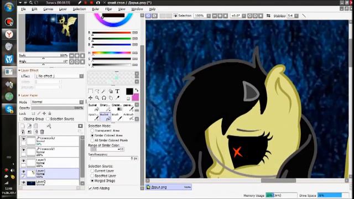354x199 pixels.
Task: Open the File menu
Action: click(x=23, y=9)
